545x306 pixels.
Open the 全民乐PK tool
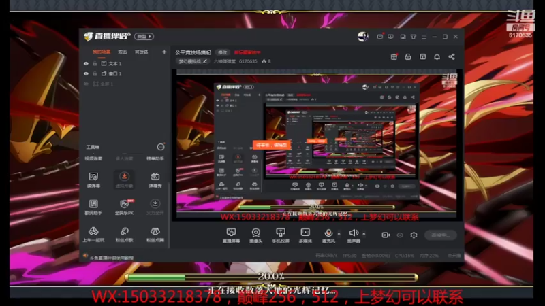tap(124, 207)
